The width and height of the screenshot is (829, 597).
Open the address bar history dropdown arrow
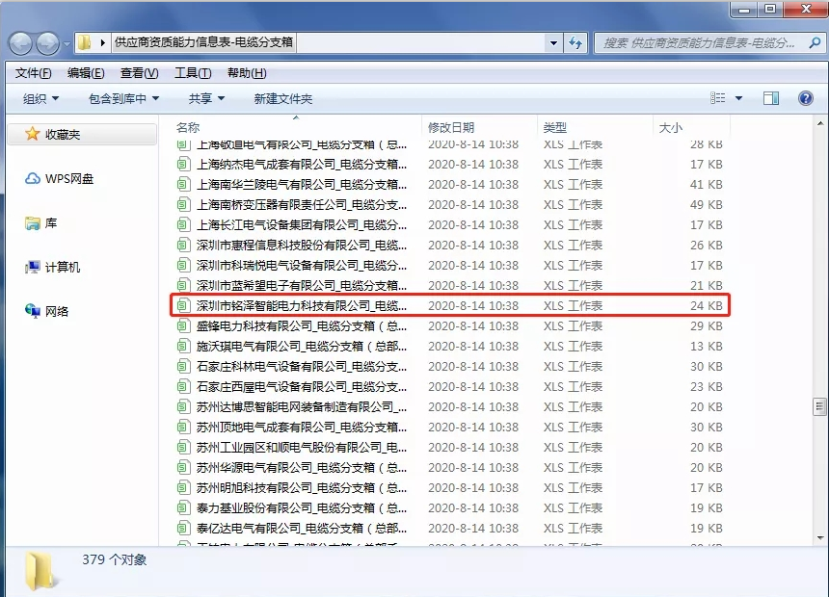552,43
